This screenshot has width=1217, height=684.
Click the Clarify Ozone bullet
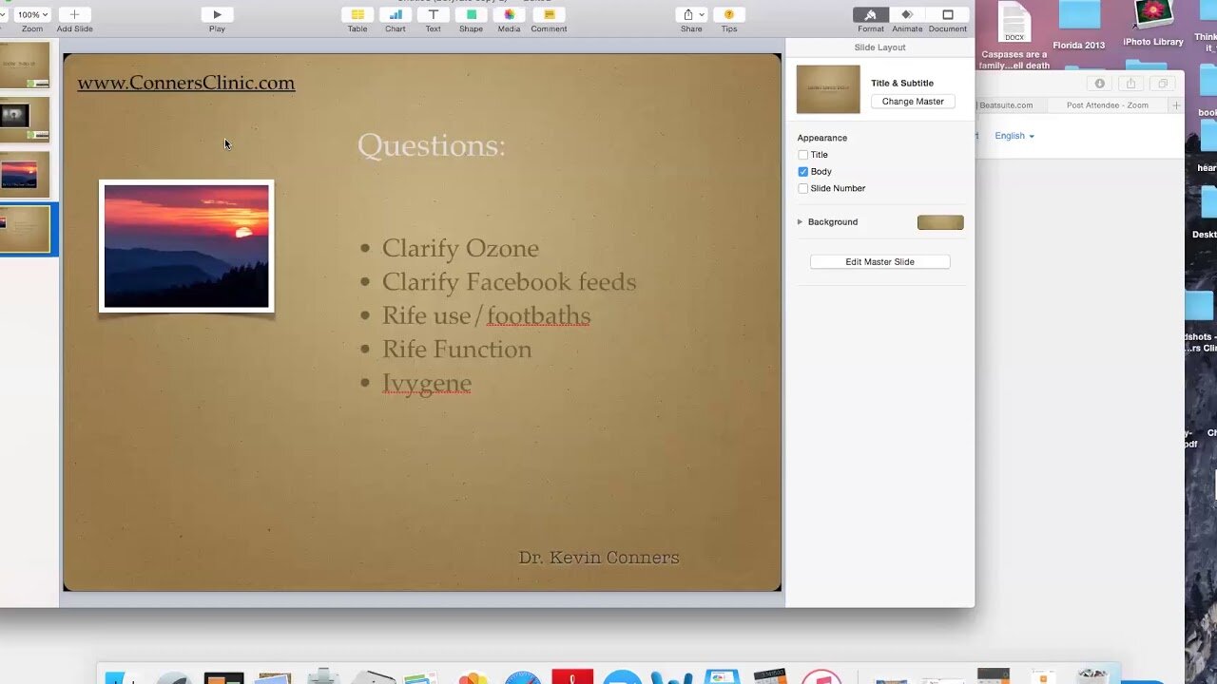pos(460,248)
